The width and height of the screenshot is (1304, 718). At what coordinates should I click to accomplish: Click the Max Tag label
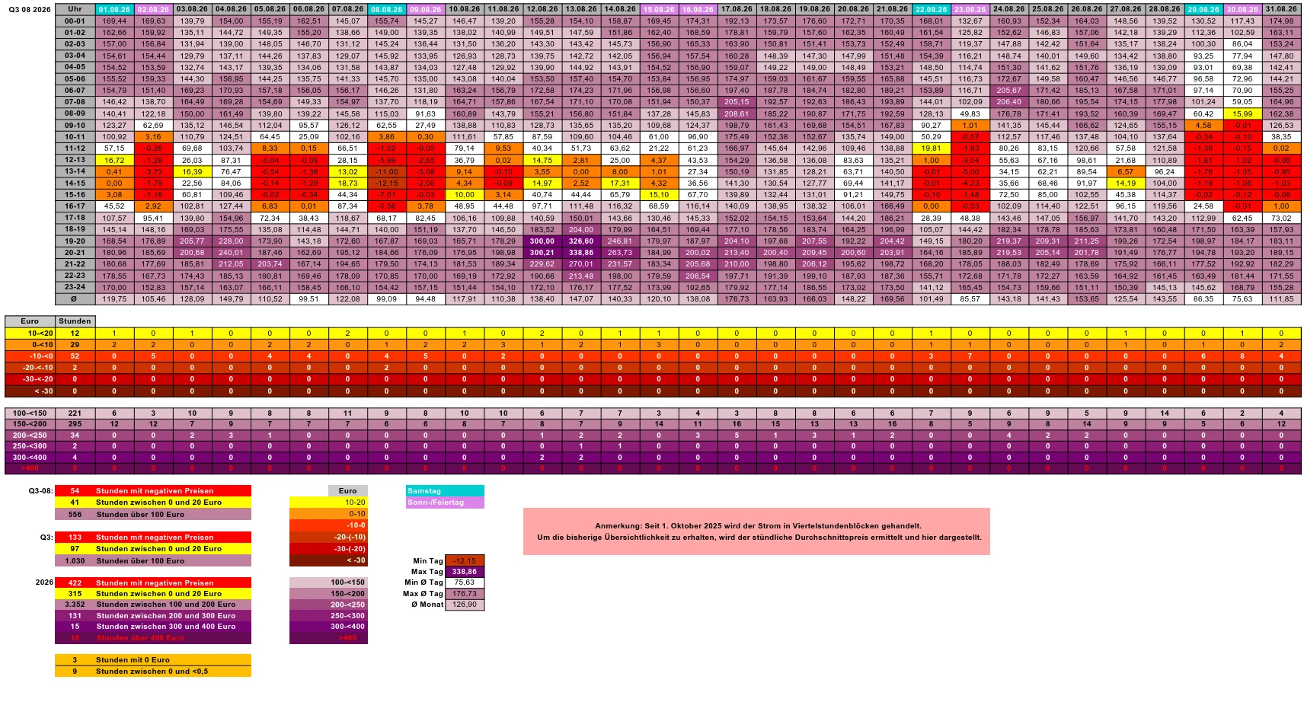click(x=427, y=572)
